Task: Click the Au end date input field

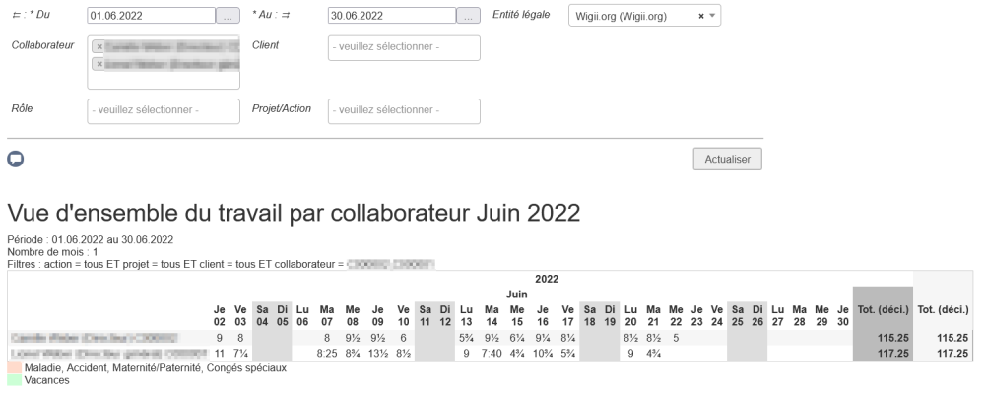Action: click(x=391, y=16)
